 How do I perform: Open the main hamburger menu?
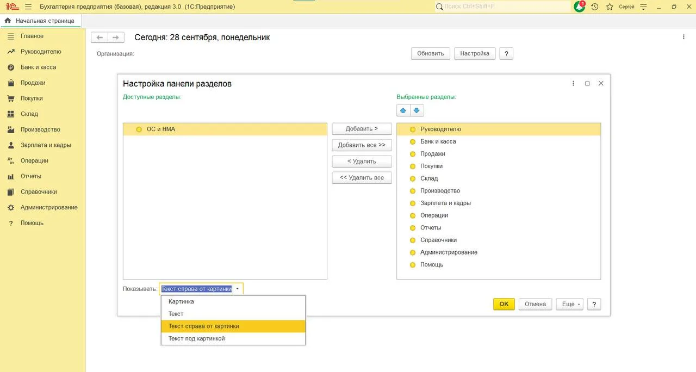click(28, 7)
